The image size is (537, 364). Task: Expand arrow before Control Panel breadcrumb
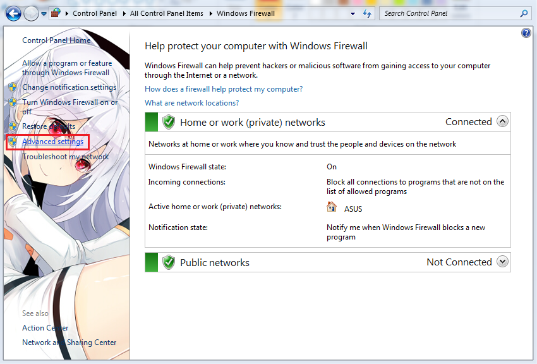pyautogui.click(x=67, y=14)
